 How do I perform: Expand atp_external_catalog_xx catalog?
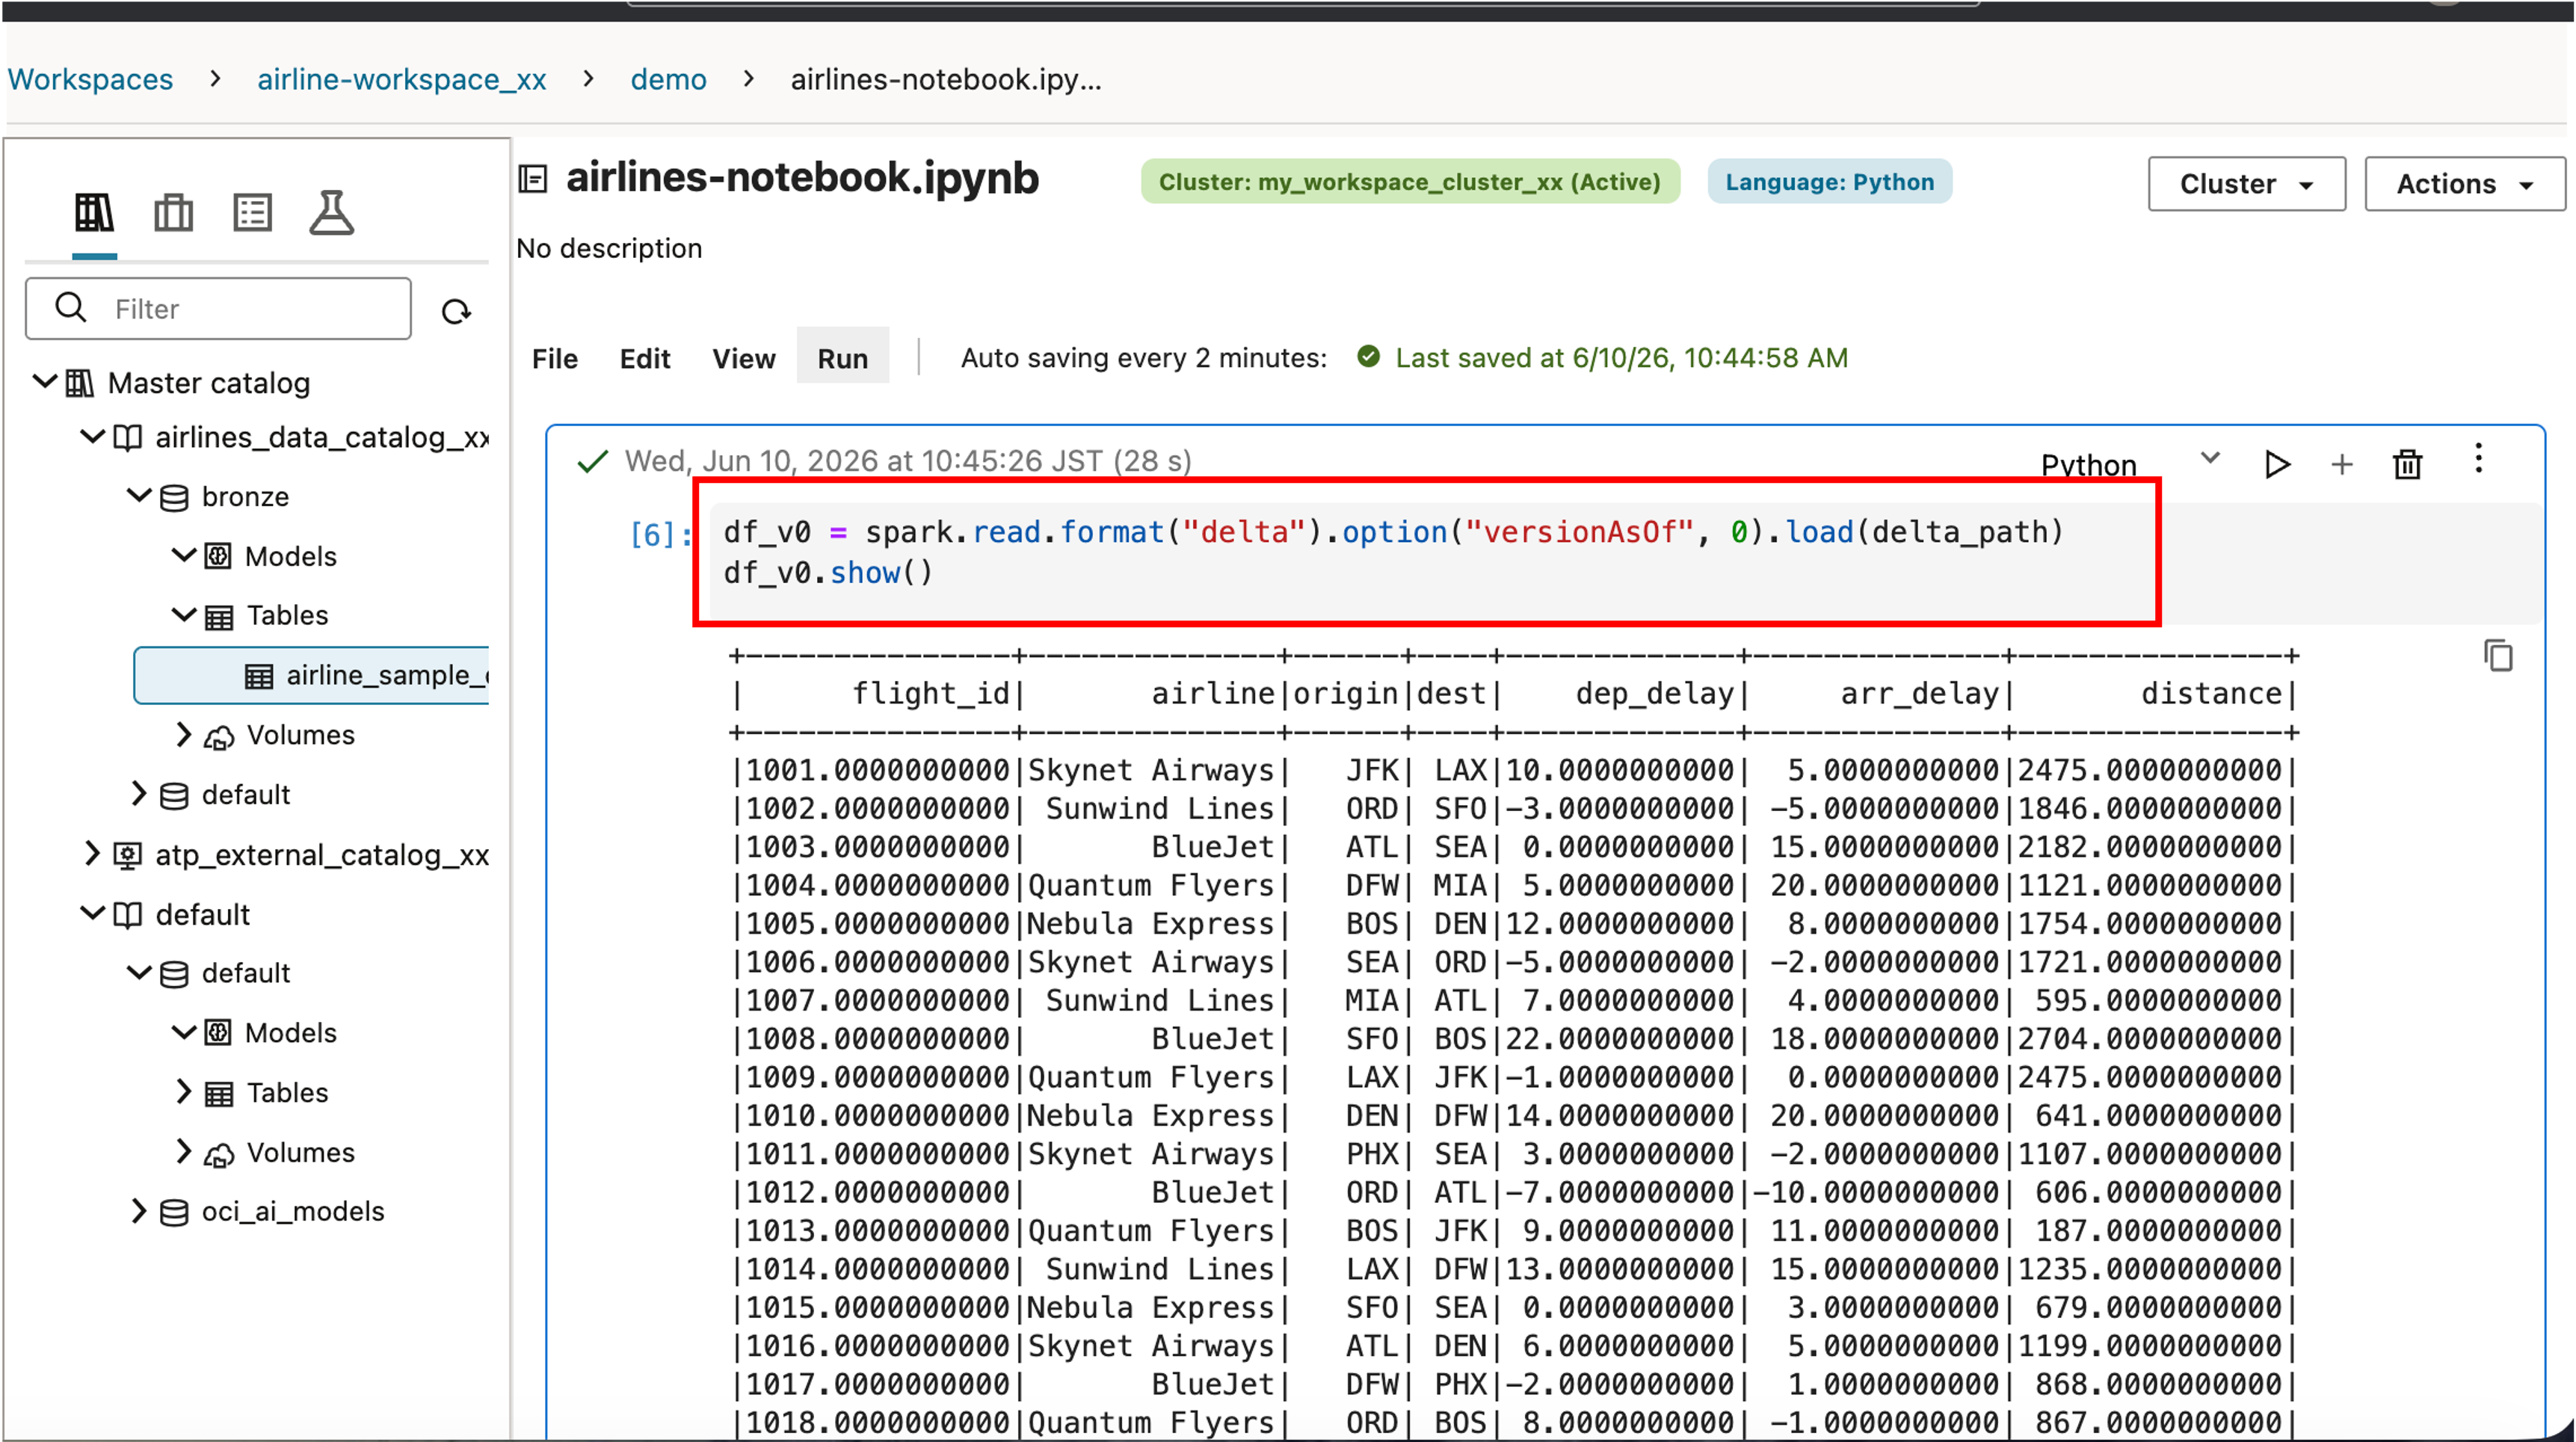pos(92,853)
